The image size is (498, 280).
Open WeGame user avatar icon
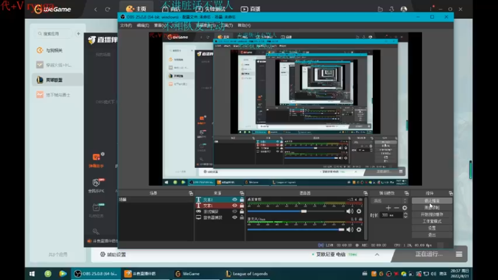[x=403, y=9]
